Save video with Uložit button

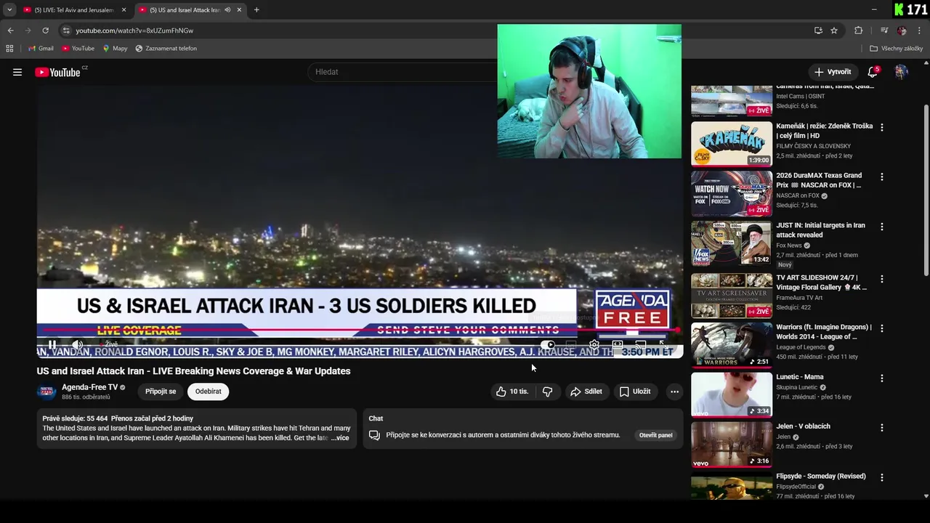pos(635,392)
